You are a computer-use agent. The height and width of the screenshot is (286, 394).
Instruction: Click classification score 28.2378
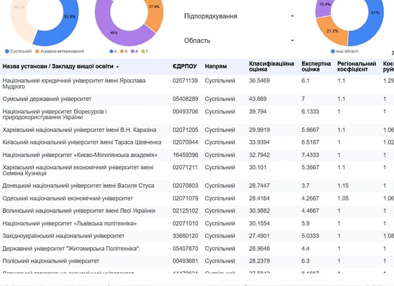[x=259, y=261]
